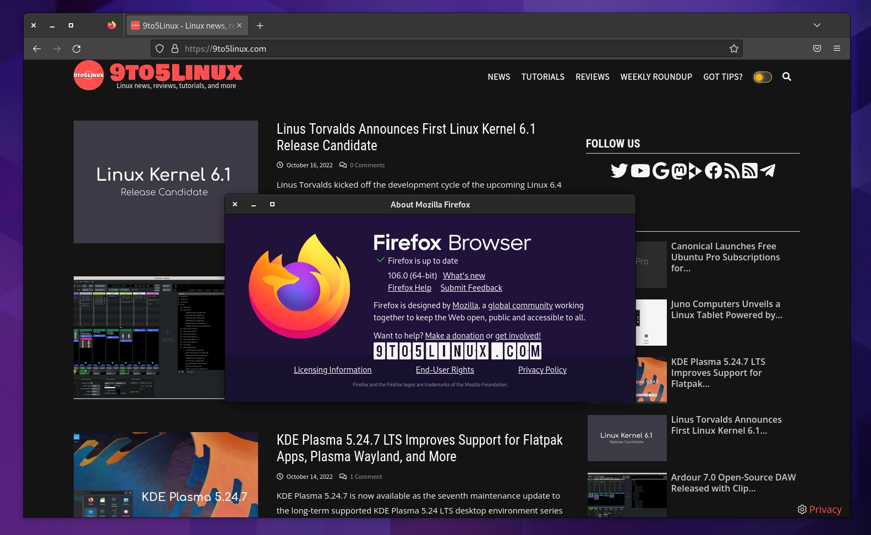Click the October 14, 2022 date
871x535 pixels.
(309, 477)
